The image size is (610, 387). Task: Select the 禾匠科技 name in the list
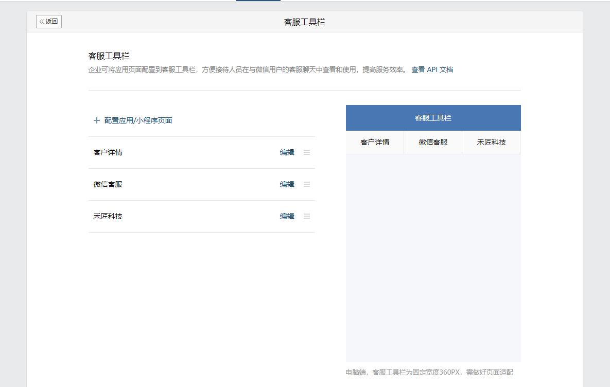coord(108,216)
